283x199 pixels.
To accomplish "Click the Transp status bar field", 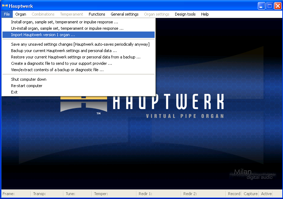I will click(x=47, y=194).
